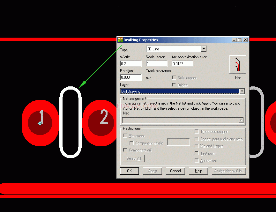
Task: Minimize the Drafting Properties dialog
Action: tap(234, 40)
